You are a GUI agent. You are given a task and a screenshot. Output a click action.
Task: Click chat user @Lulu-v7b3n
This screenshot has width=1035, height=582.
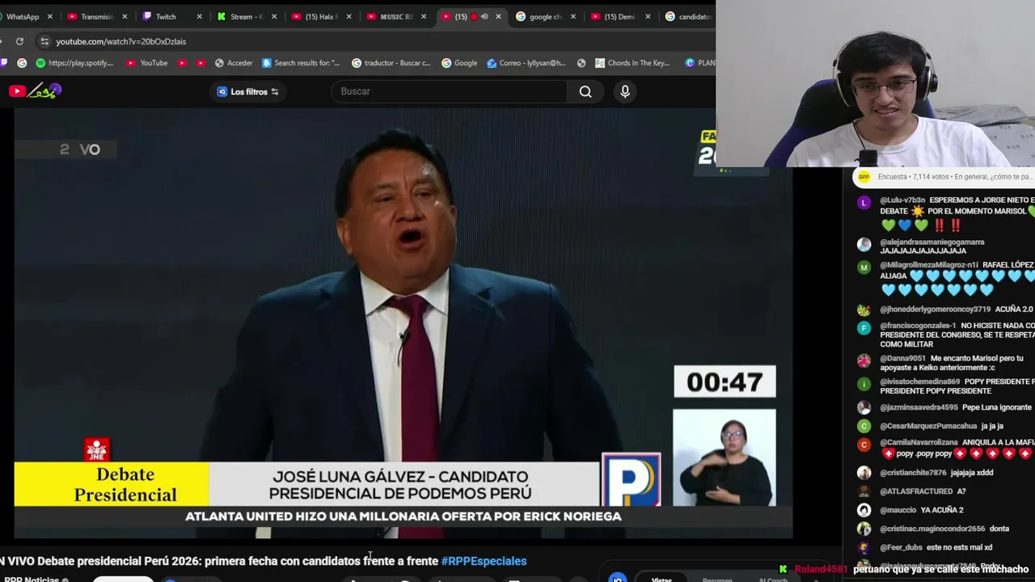point(902,200)
